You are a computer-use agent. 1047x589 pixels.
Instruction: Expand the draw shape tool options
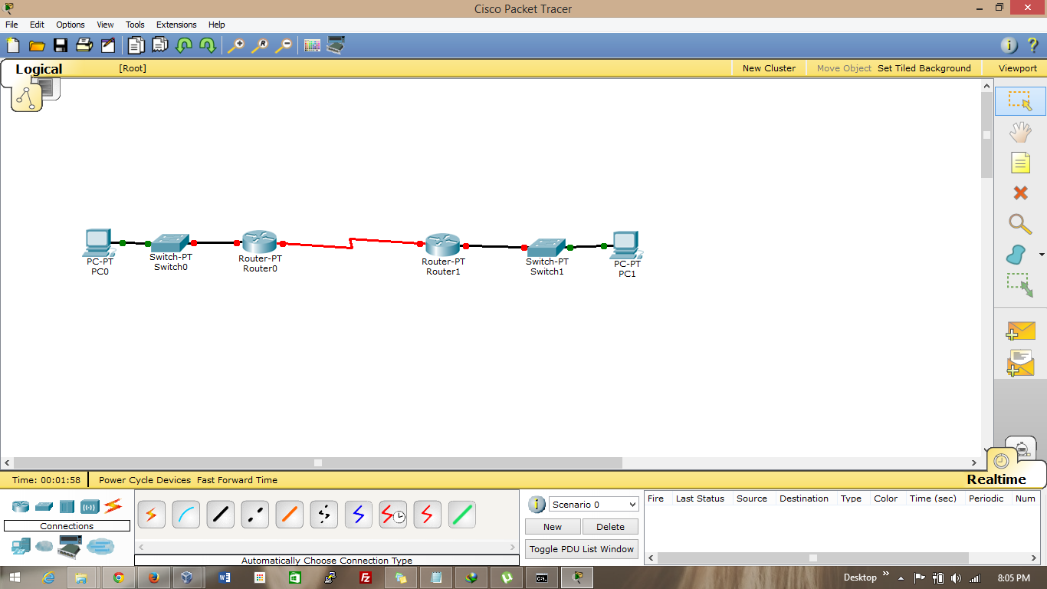(x=1040, y=254)
